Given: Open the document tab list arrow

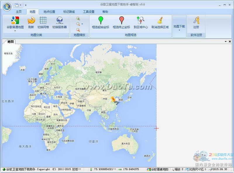Looking at the screenshot, I should click(226, 41).
